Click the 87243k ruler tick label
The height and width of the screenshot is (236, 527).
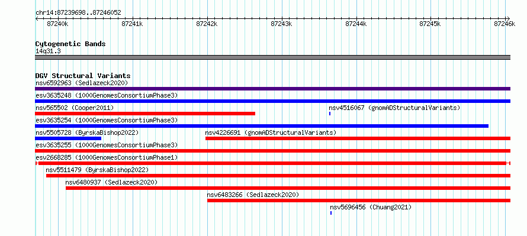[282, 24]
